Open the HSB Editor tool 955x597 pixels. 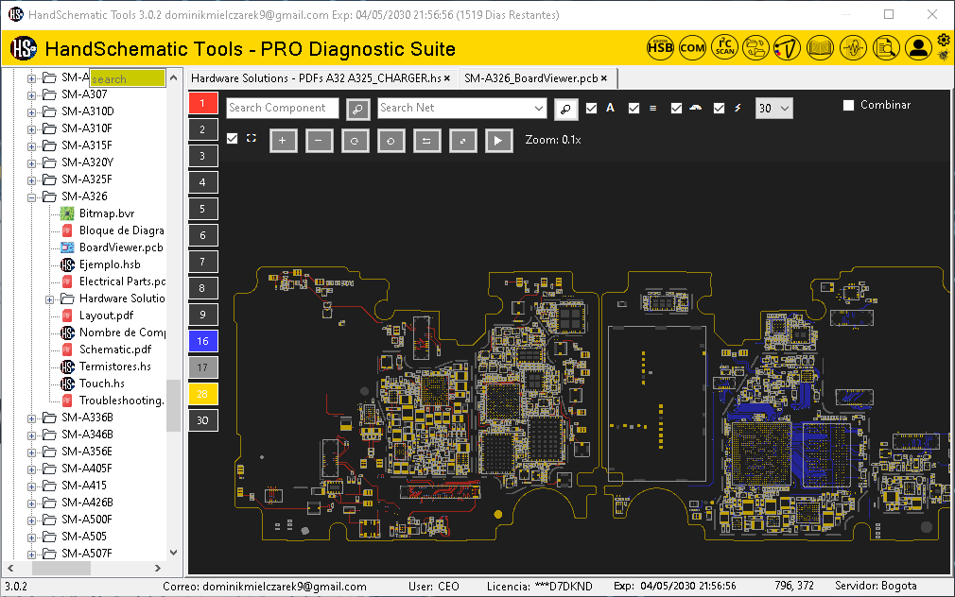tap(660, 47)
